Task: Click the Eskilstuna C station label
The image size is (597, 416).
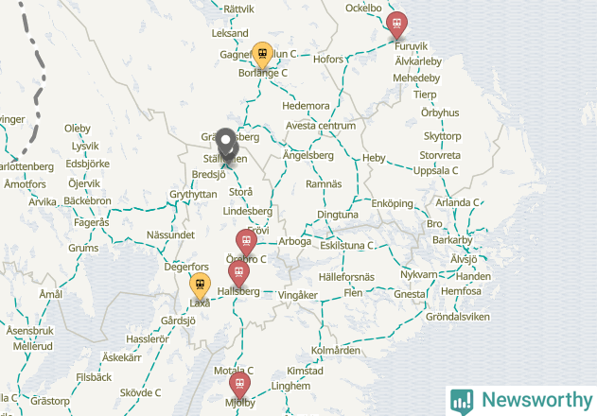Action: (x=346, y=246)
